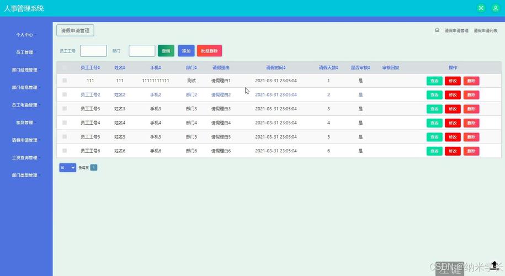Focus the 部门 search input field
The image size is (505, 276).
click(142, 51)
